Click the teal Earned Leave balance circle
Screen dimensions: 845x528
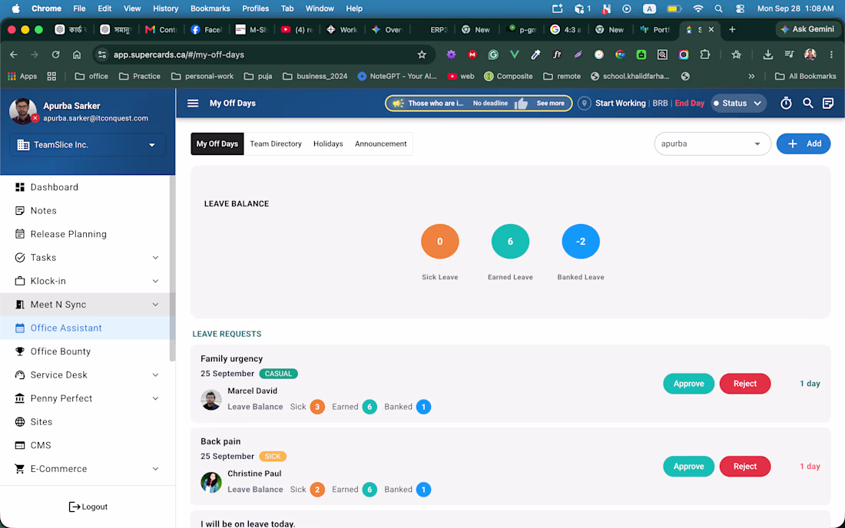pos(510,242)
